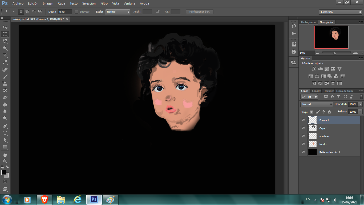
Task: Select the Dodge tool
Action: 5,118
